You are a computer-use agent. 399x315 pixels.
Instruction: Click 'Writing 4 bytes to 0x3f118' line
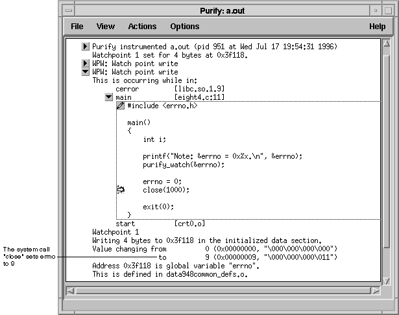[x=207, y=240]
